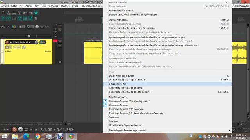Toggle snap toolbar button
Viewport: 250px width, 140px height.
click(30, 18)
